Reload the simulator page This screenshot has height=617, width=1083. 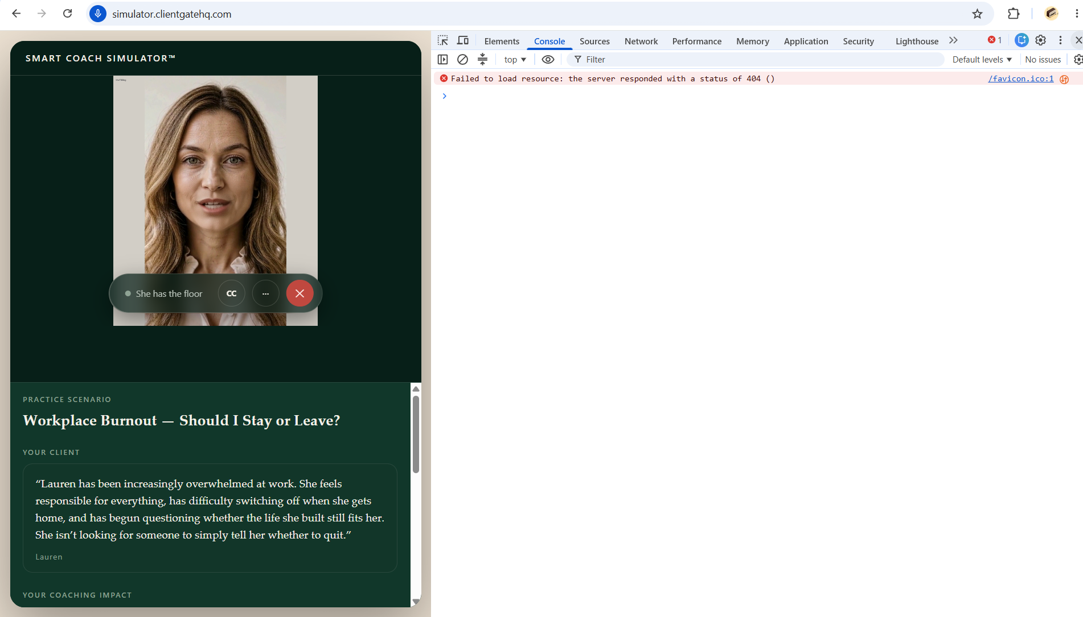[x=67, y=14]
